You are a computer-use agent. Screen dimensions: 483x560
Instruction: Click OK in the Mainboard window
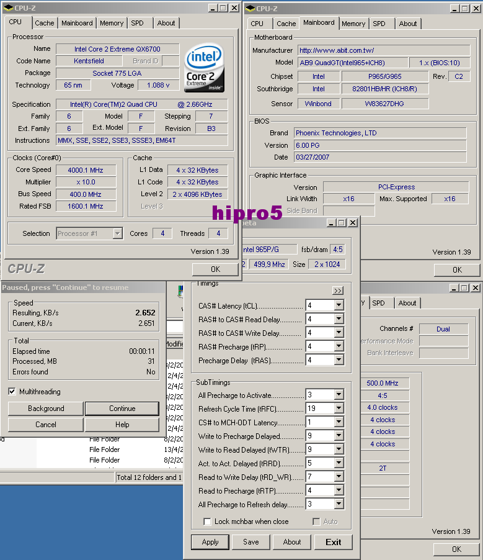coord(457,270)
